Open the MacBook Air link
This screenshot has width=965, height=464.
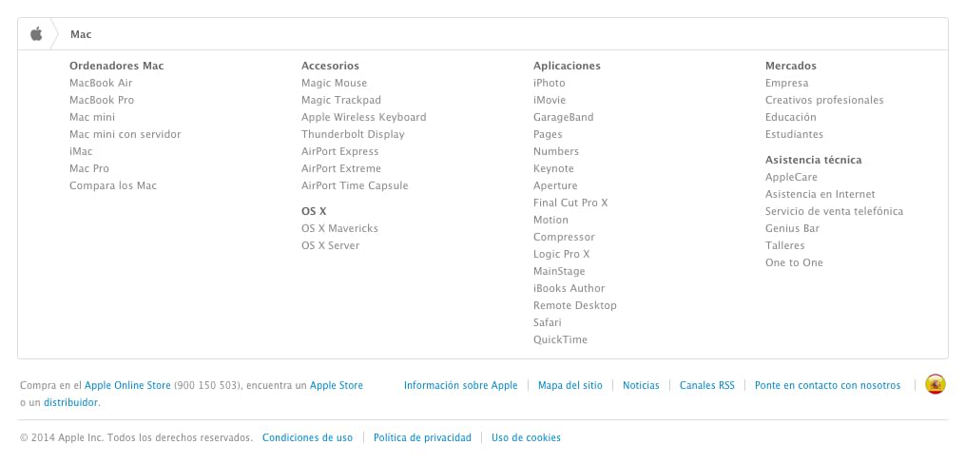point(101,83)
